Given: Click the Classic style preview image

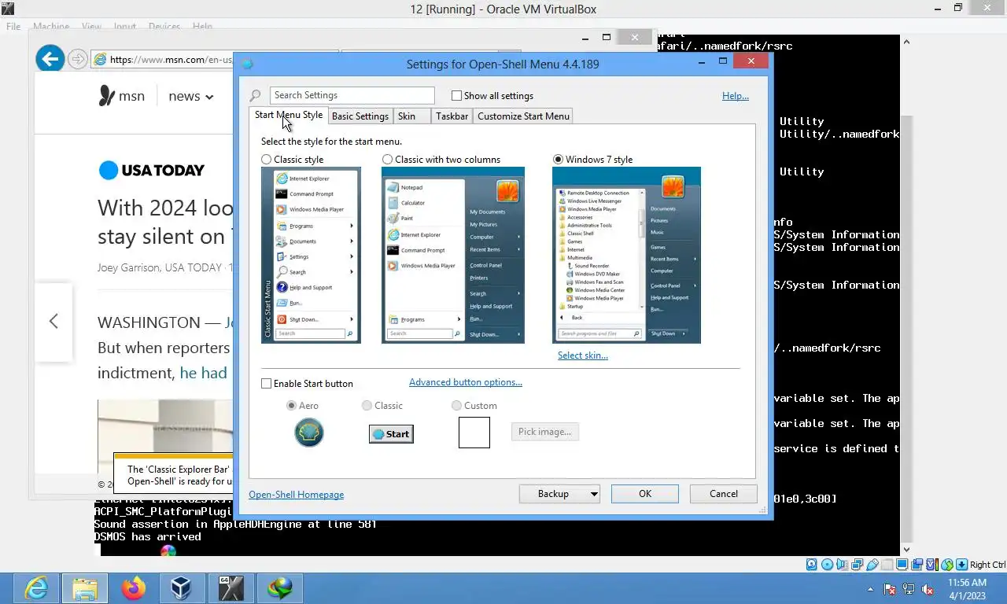Looking at the screenshot, I should pos(311,255).
